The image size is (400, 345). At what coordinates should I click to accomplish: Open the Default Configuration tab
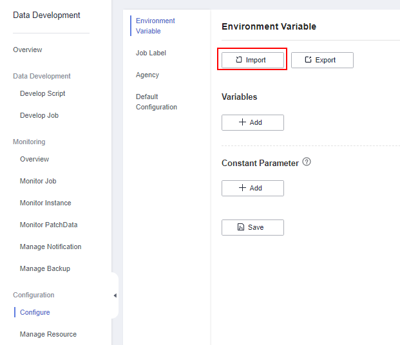tap(157, 102)
